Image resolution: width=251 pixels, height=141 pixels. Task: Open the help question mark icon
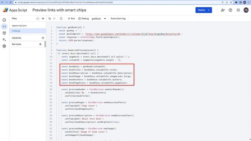pos(230,10)
